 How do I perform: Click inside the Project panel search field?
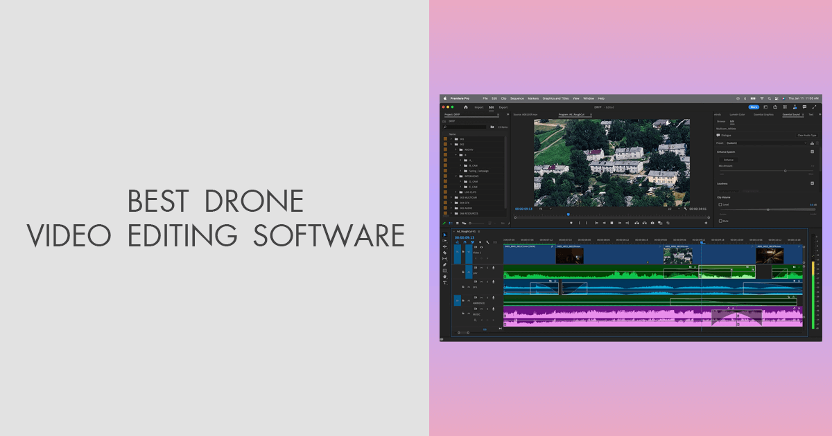466,126
